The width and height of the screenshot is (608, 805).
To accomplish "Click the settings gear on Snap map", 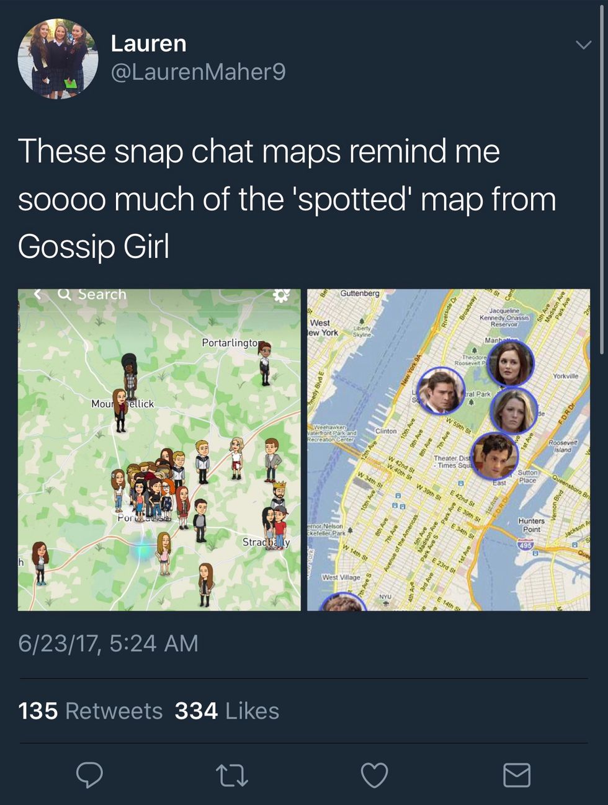I will point(281,295).
